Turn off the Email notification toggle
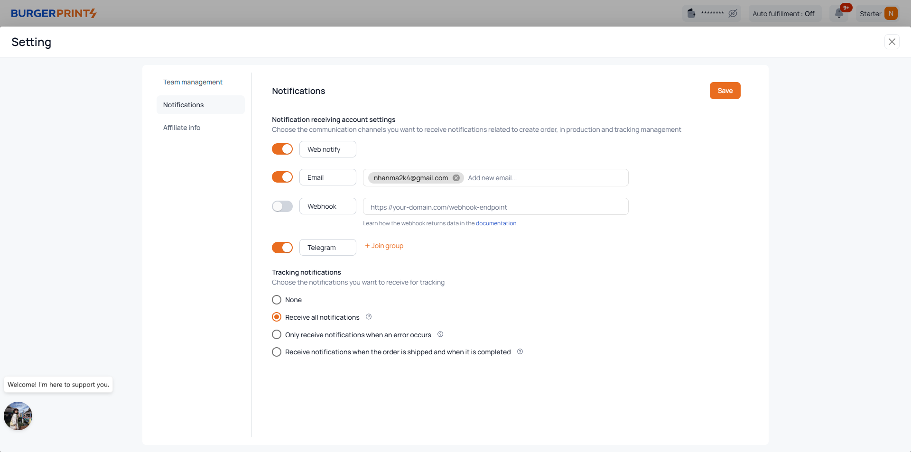 [x=282, y=177]
